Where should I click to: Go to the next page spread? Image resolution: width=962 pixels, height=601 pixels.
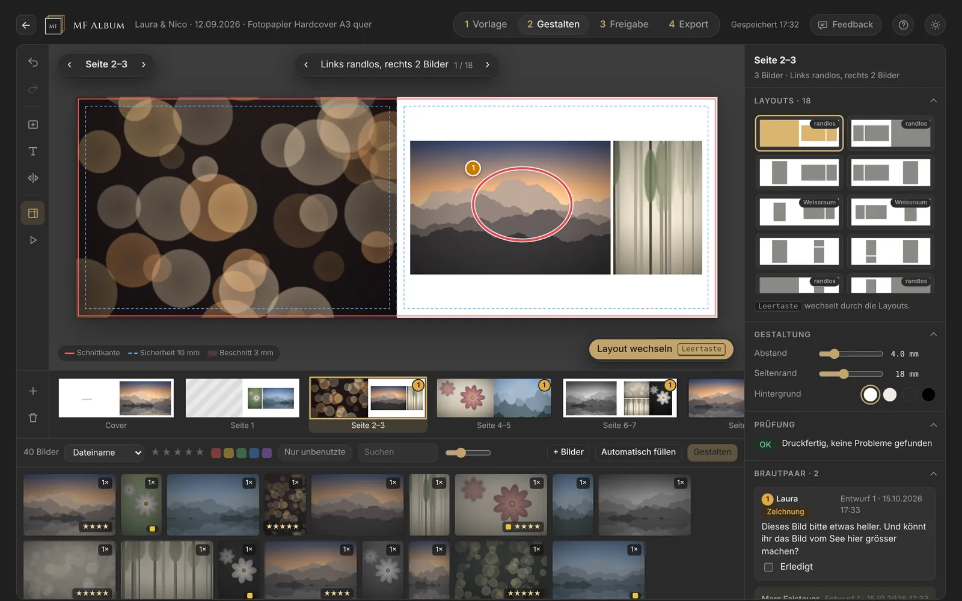[x=143, y=64]
